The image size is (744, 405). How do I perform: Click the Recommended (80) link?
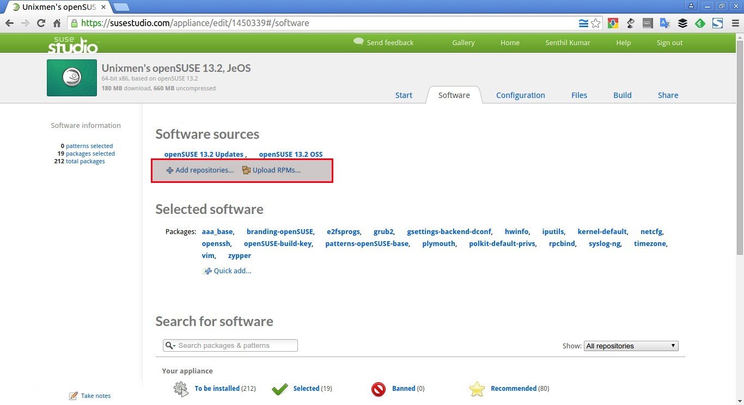(520, 388)
